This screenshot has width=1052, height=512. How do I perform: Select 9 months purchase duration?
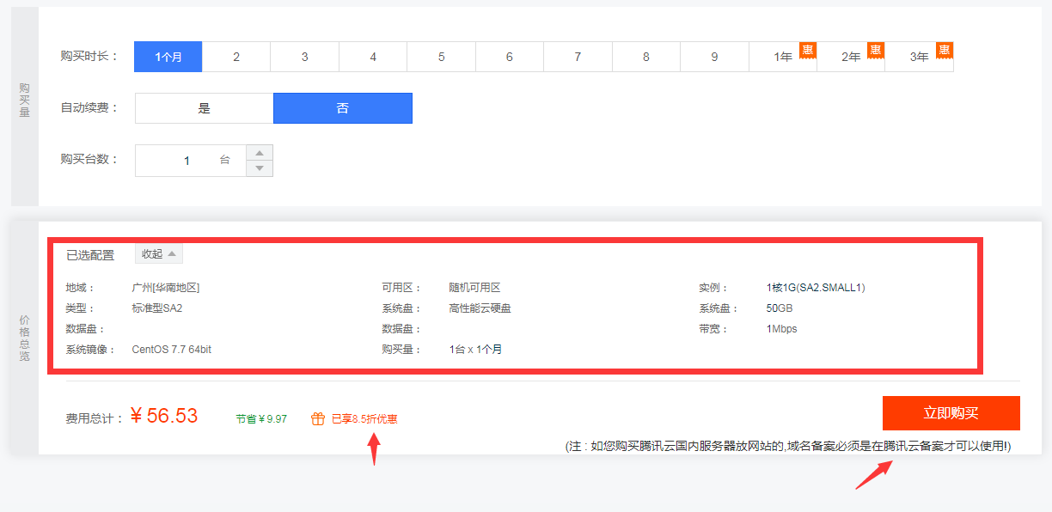[714, 57]
